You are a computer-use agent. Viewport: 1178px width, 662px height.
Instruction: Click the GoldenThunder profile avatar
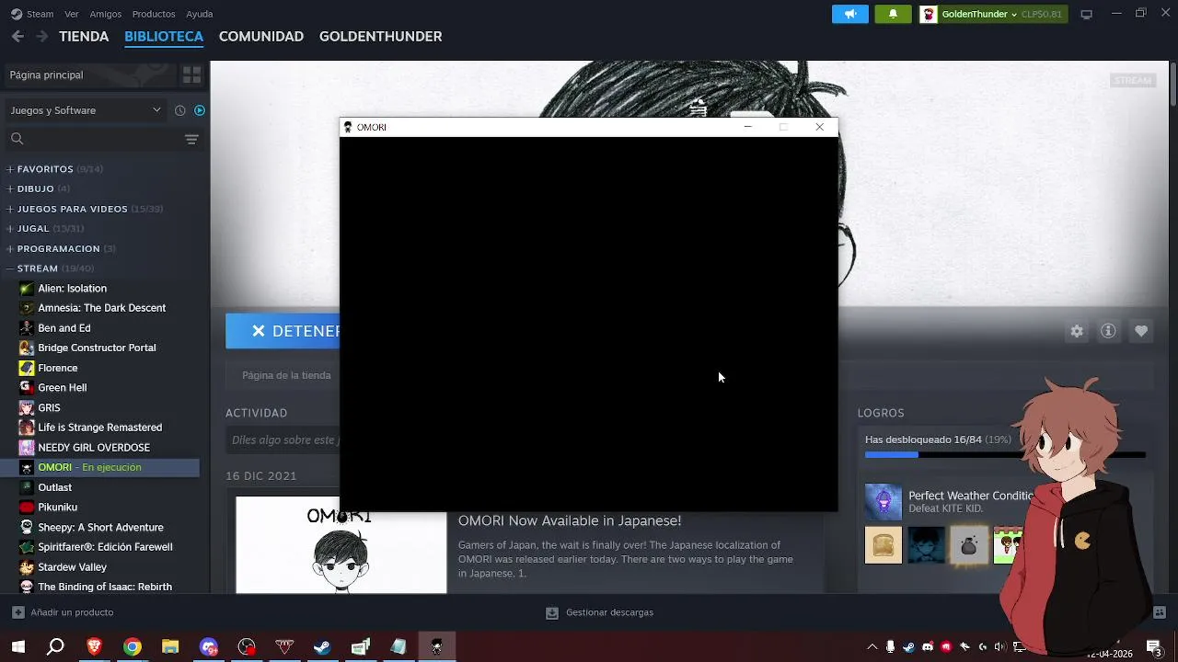point(929,14)
